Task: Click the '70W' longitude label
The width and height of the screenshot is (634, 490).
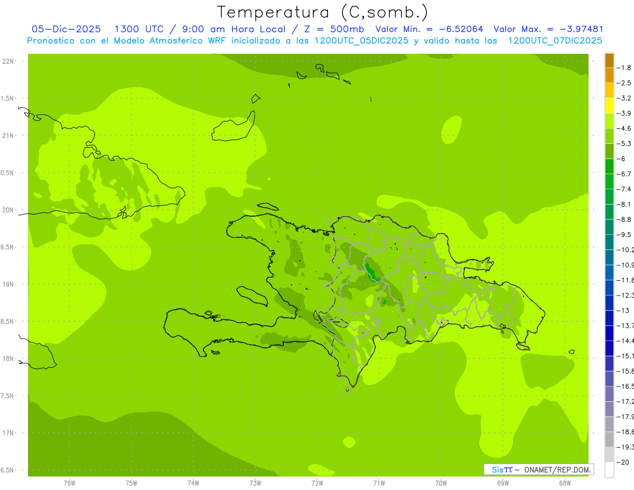Action: [x=441, y=483]
